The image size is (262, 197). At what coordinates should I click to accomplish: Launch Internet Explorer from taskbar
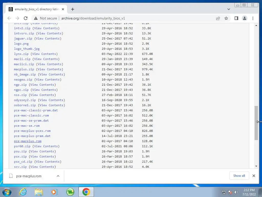(x=23, y=192)
